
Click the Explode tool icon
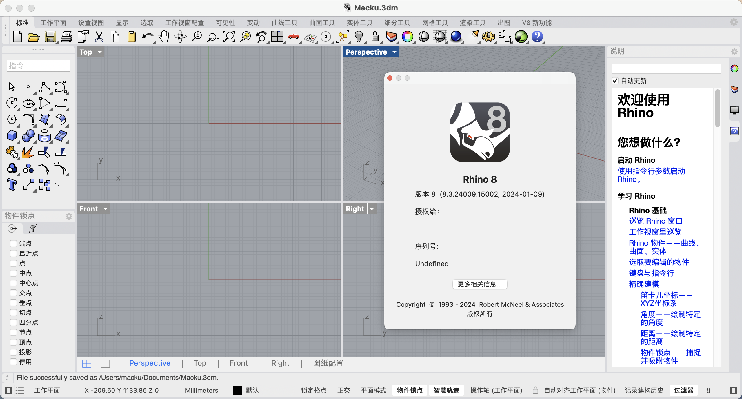(x=28, y=152)
